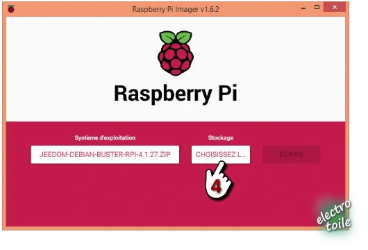
Task: Minimize the Raspberry Pi Imager window
Action: (x=303, y=8)
